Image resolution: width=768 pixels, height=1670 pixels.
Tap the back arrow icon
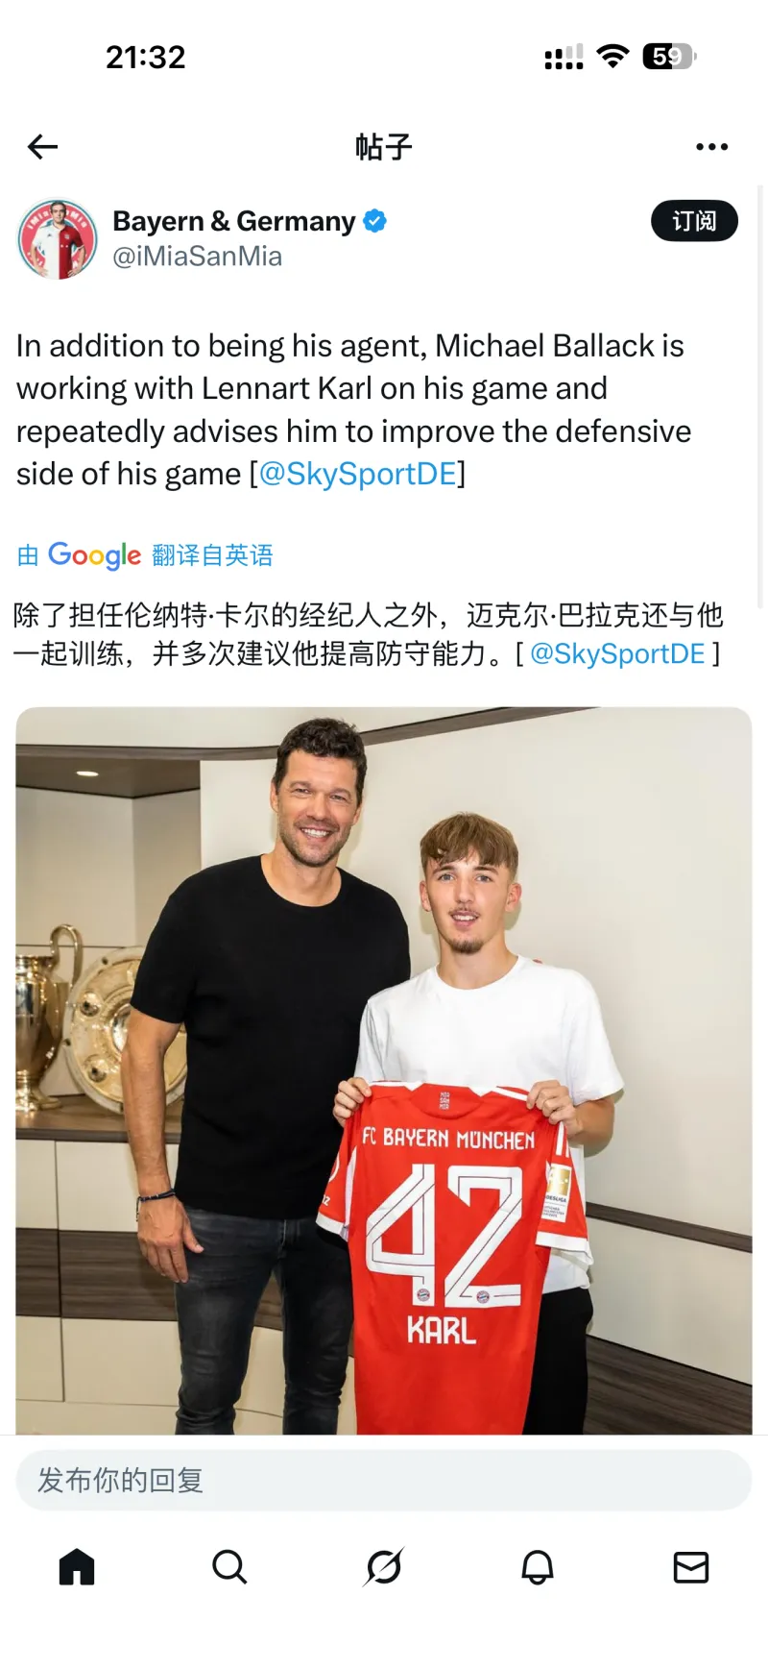(x=42, y=147)
